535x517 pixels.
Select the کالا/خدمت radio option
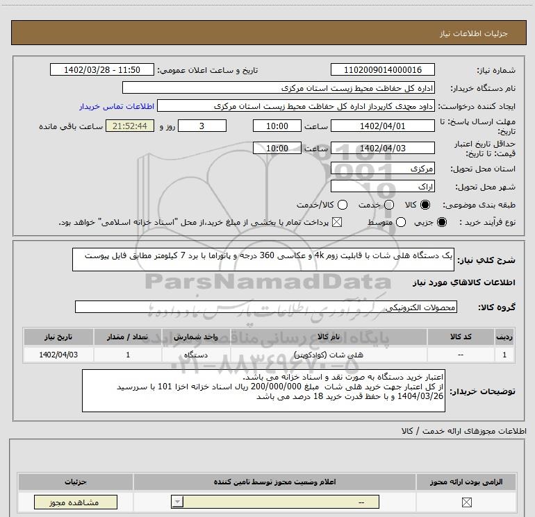pos(343,205)
